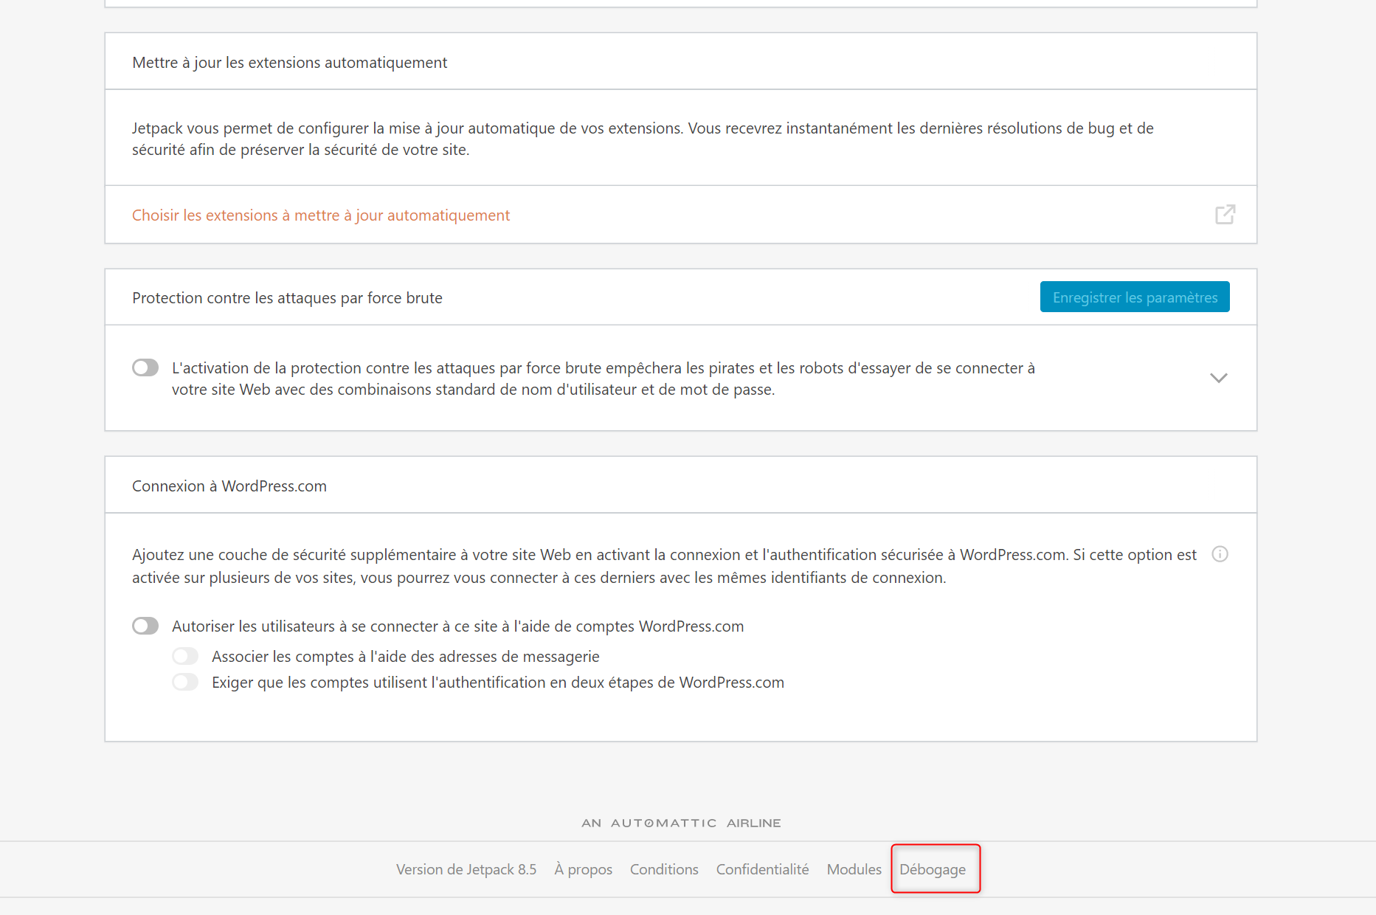Image resolution: width=1376 pixels, height=915 pixels.
Task: Open the Conditions footer link
Action: (664, 869)
